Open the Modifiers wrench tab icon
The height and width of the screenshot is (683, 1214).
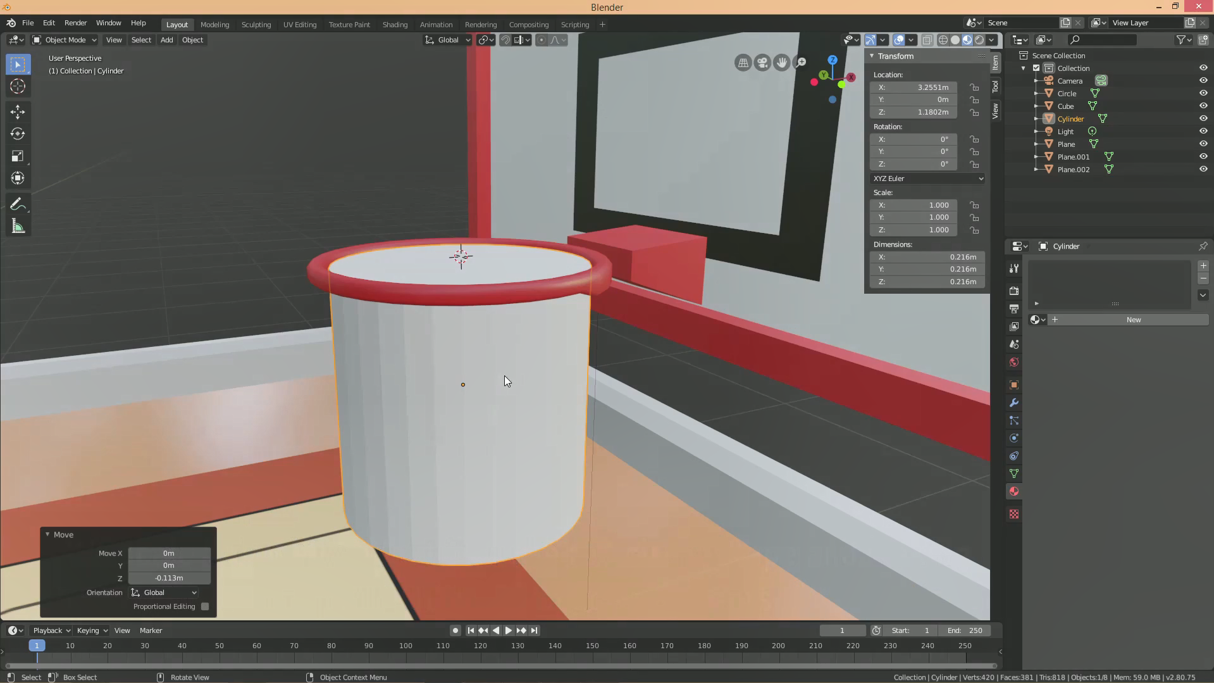coord(1014,403)
